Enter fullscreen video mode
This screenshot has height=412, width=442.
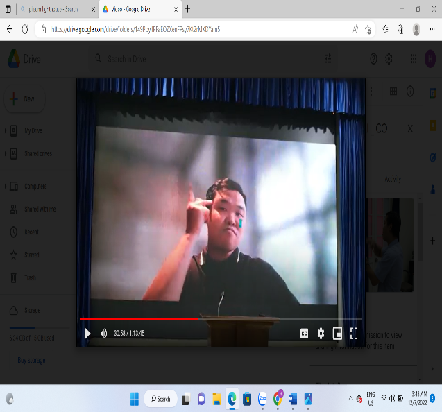point(354,334)
